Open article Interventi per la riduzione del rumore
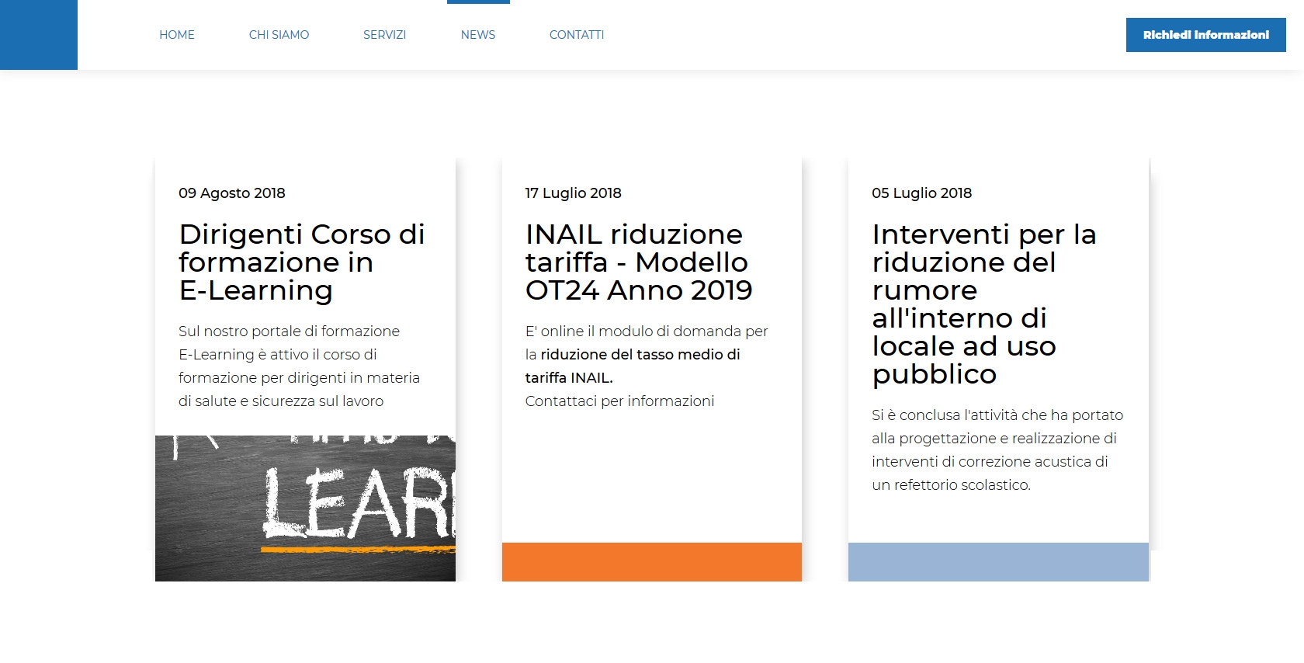The image size is (1304, 663). (983, 304)
